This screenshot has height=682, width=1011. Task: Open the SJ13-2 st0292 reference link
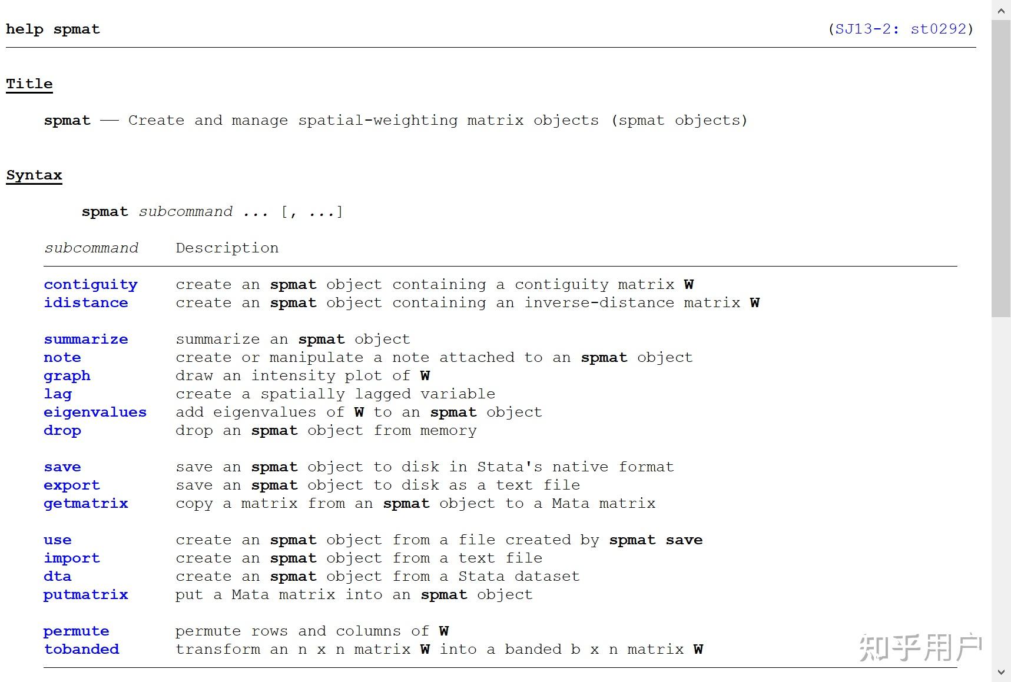coord(900,29)
